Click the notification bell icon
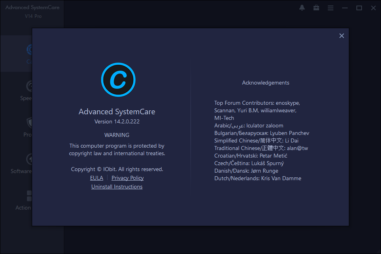Screen dimensions: 381x254 click(x=302, y=8)
